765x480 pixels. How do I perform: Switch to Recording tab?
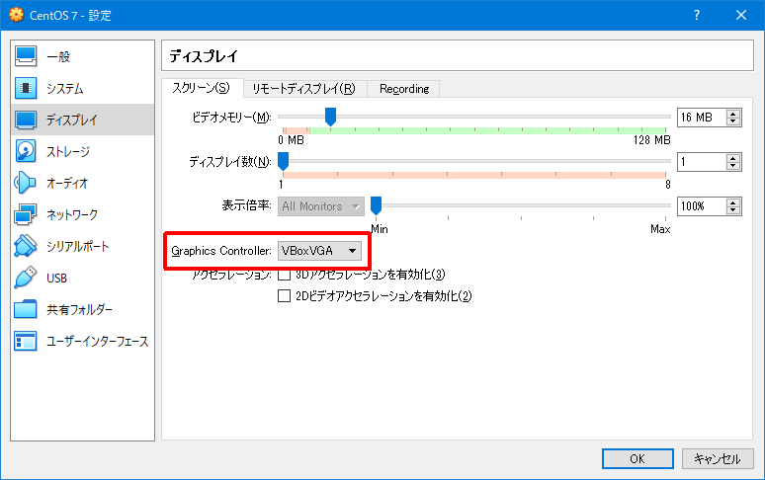pyautogui.click(x=404, y=89)
